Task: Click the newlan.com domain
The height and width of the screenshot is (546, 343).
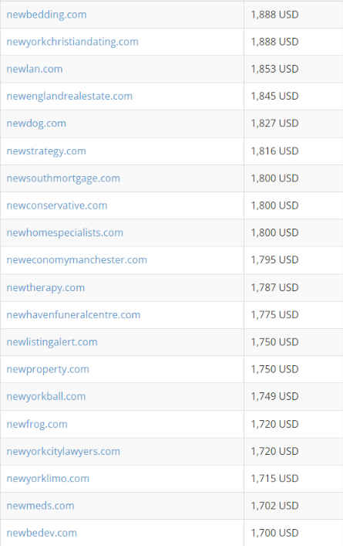Action: pyautogui.click(x=35, y=69)
